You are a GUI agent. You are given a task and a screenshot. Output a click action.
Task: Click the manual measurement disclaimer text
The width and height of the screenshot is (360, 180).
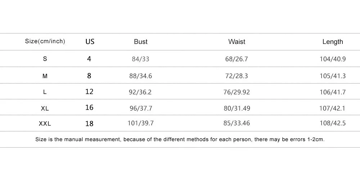click(x=180, y=139)
